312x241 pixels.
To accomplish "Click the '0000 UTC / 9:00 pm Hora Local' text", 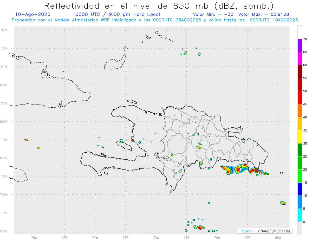I will (118, 14).
